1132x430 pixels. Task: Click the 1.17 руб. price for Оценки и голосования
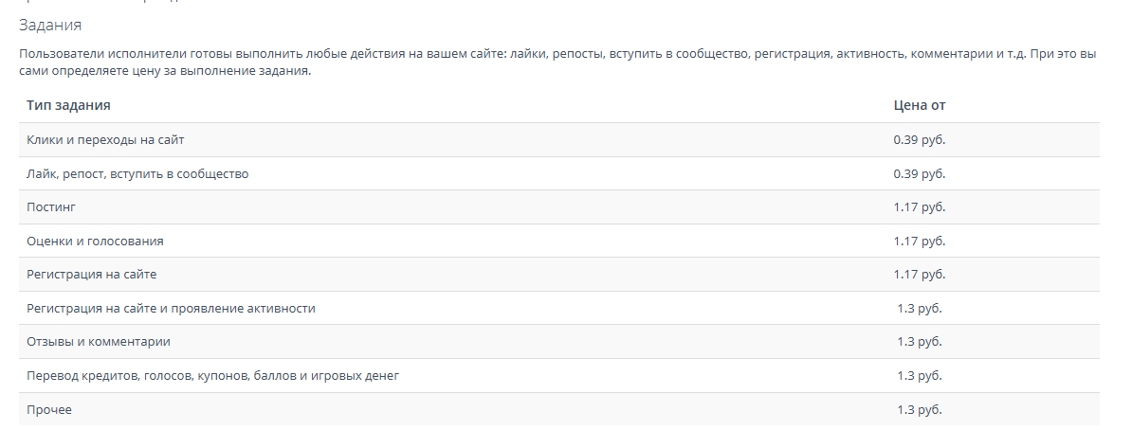click(919, 241)
